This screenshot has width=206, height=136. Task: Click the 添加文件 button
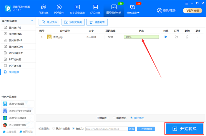point(49,22)
